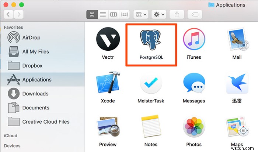Open Creative Cloud Files folder in sidebar

[x=43, y=122]
